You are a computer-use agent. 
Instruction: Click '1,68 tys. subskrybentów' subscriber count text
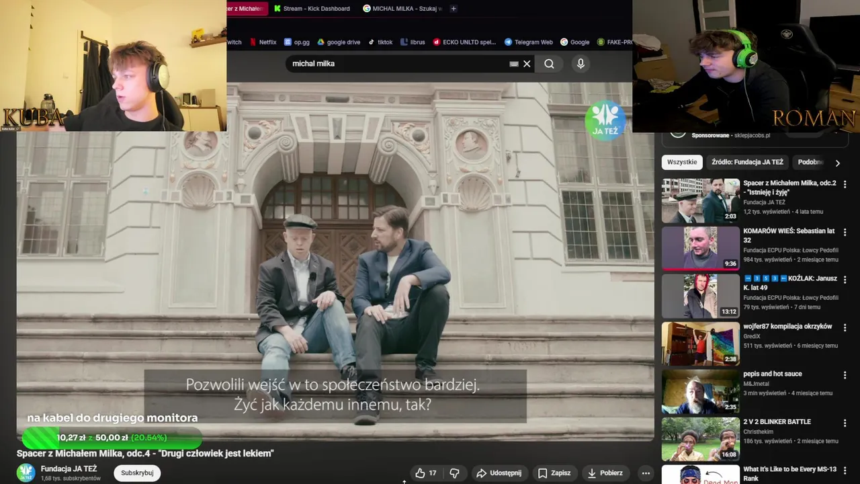71,479
